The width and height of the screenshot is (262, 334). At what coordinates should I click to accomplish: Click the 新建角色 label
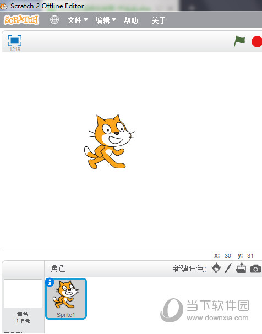click(x=189, y=269)
